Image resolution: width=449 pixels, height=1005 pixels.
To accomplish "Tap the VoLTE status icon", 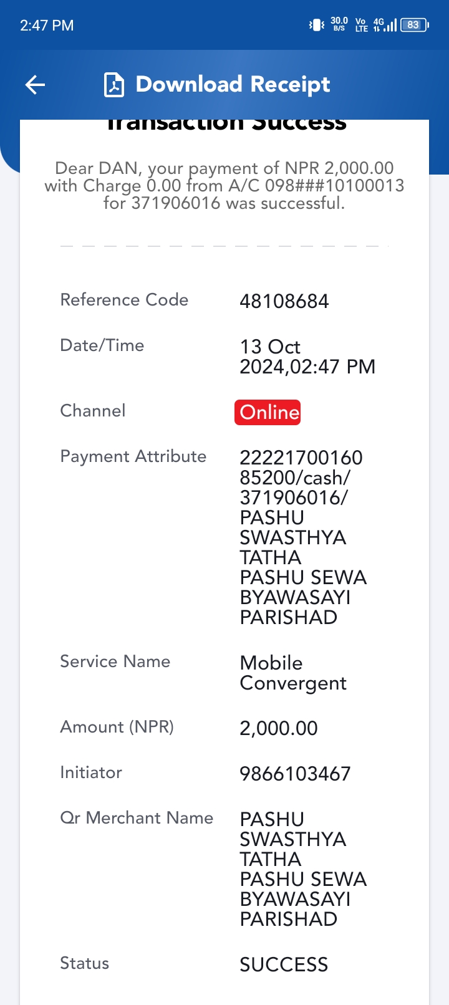I will (x=362, y=25).
